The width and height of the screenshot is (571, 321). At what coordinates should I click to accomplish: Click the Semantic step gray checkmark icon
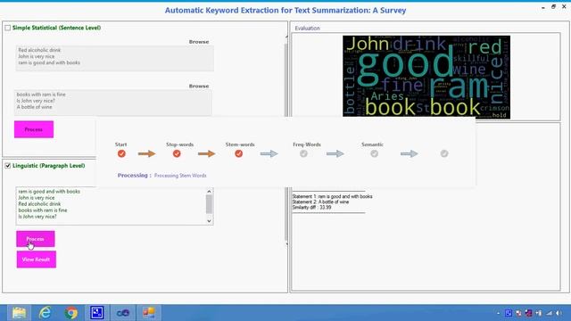click(x=374, y=154)
